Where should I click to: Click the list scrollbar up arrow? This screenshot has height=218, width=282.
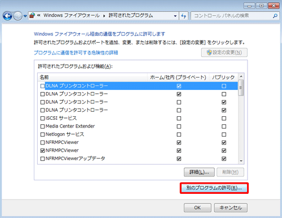(x=241, y=76)
